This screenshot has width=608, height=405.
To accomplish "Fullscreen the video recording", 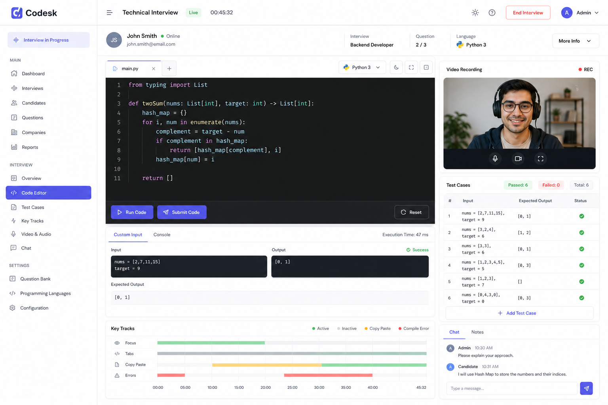I will click(541, 159).
